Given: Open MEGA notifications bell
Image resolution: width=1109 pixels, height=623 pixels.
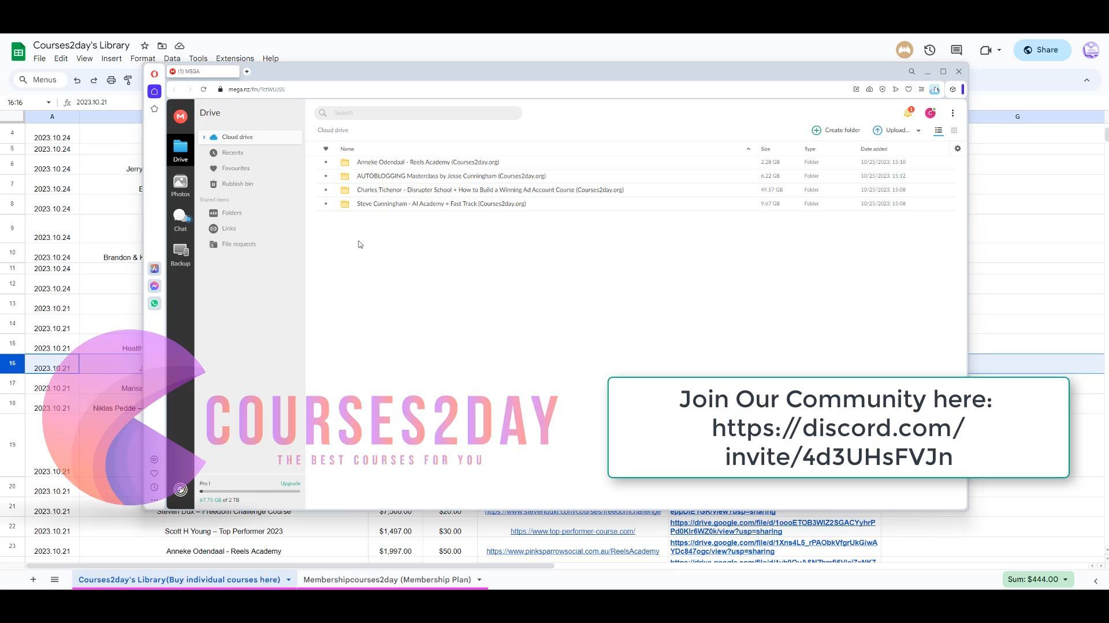Looking at the screenshot, I should 907,112.
